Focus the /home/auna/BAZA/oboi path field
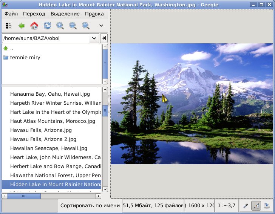The height and width of the screenshot is (214, 275). [x=46, y=38]
